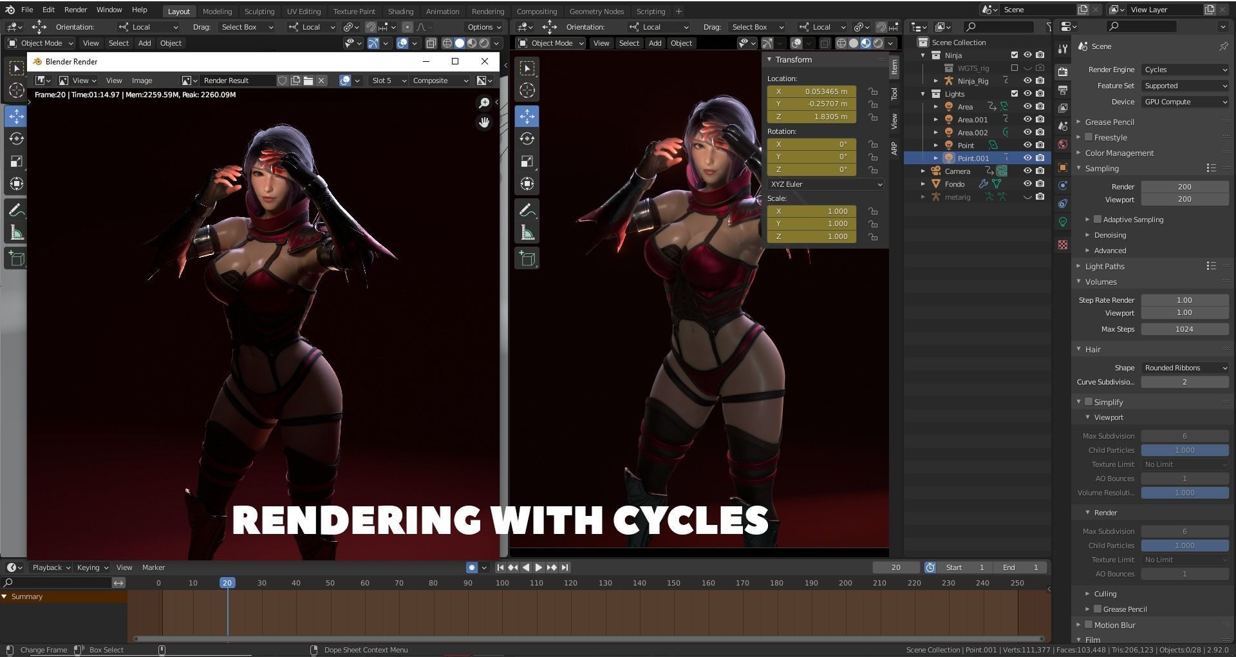Toggle the pin icon in the Scene properties header
1236x657 pixels.
(1223, 46)
